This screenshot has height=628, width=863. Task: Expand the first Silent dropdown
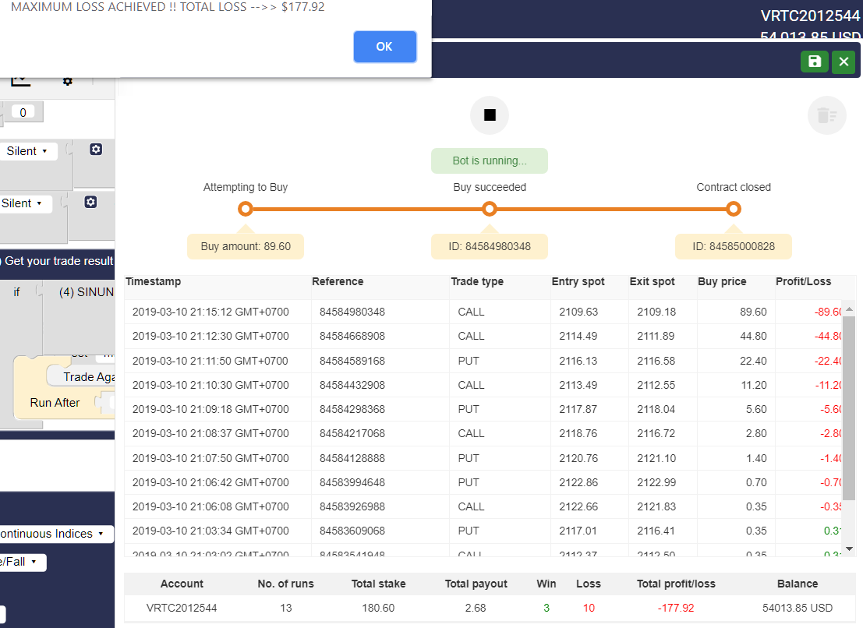[27, 151]
